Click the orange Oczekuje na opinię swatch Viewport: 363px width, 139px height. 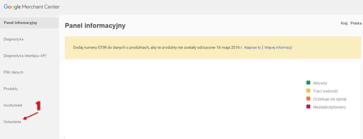tap(308, 99)
